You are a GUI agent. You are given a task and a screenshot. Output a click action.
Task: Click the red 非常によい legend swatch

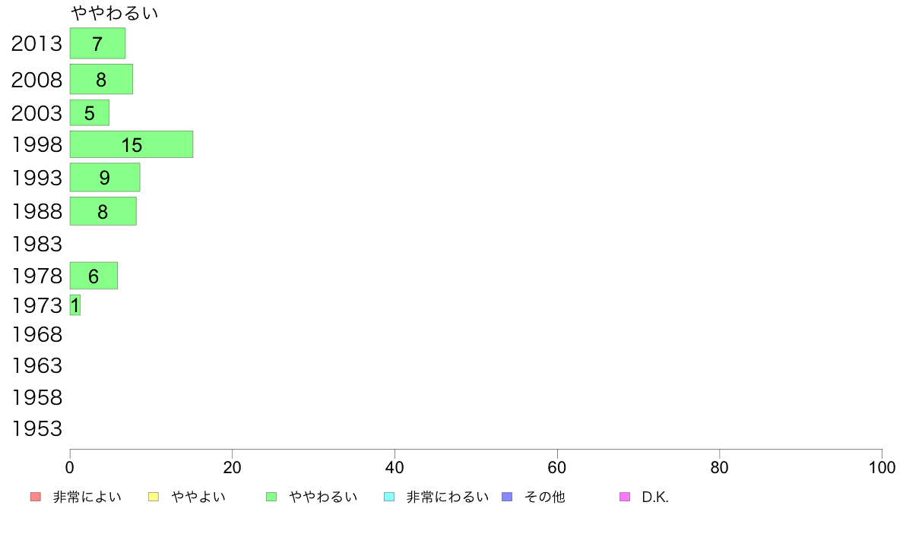pos(36,497)
